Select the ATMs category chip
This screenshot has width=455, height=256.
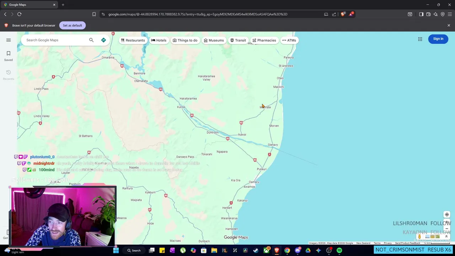coord(289,40)
